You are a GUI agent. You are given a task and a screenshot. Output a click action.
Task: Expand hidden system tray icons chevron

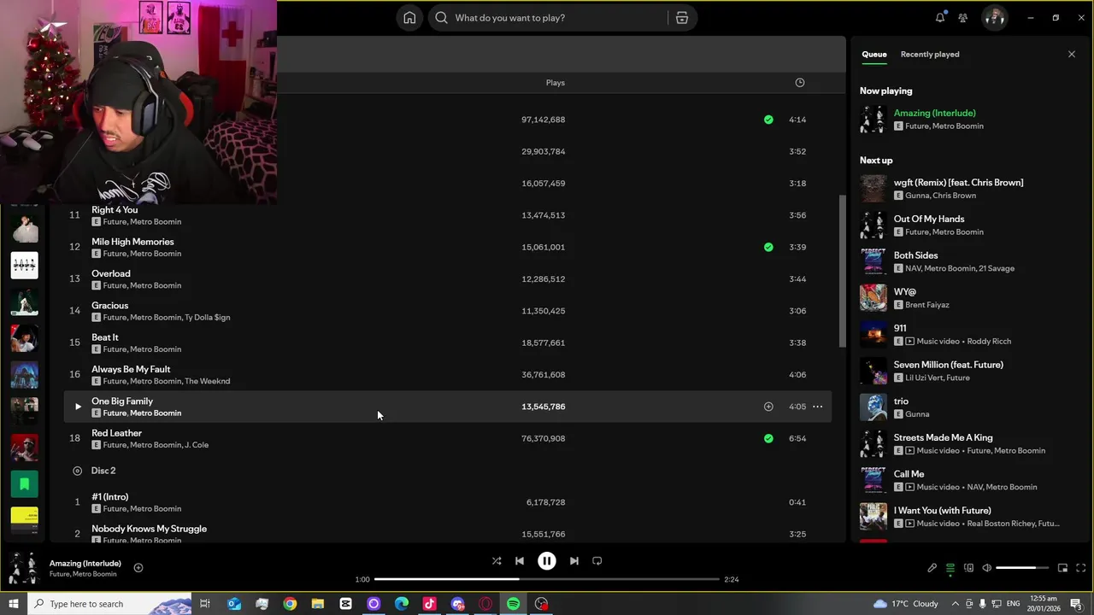click(x=956, y=604)
